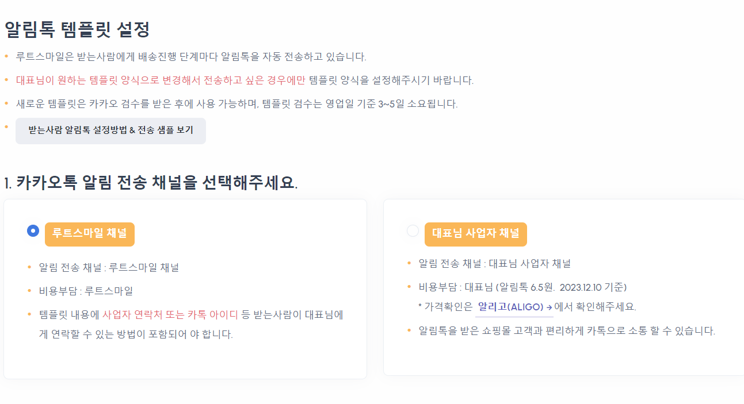This screenshot has height=404, width=744.
Task: Click the 쇼핑몰 고객과 편리하게 카톡으로 소통 line
Action: click(567, 331)
